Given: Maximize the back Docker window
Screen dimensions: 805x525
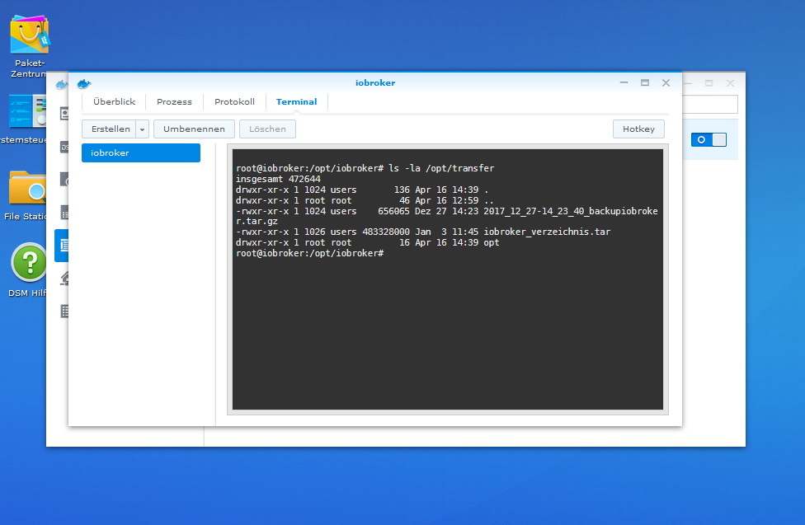Looking at the screenshot, I should pyautogui.click(x=709, y=83).
